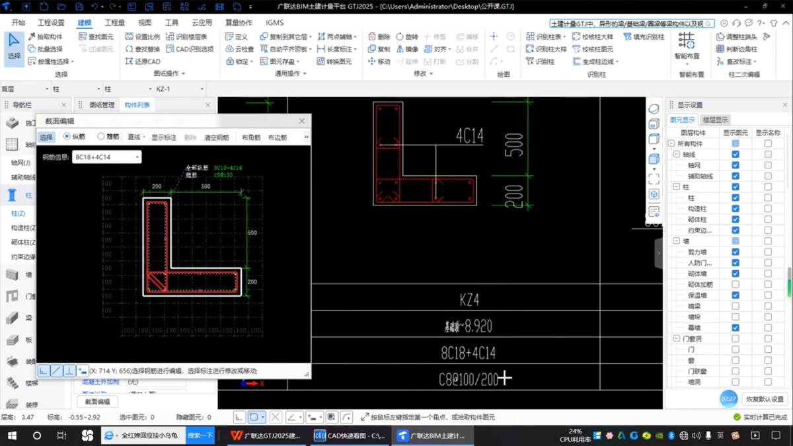Click 定义 define tool

pos(237,37)
